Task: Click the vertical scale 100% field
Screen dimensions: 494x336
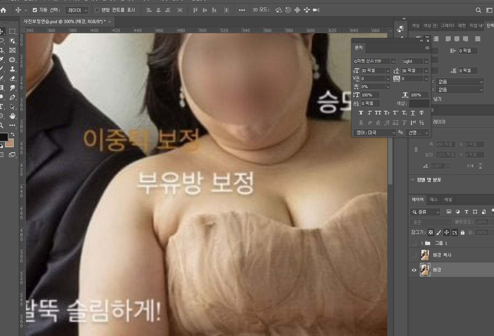Action: click(x=370, y=95)
